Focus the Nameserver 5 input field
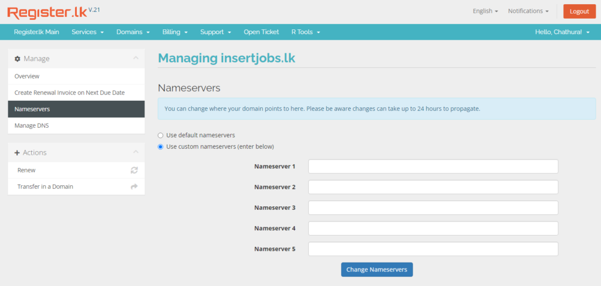 pyautogui.click(x=433, y=249)
